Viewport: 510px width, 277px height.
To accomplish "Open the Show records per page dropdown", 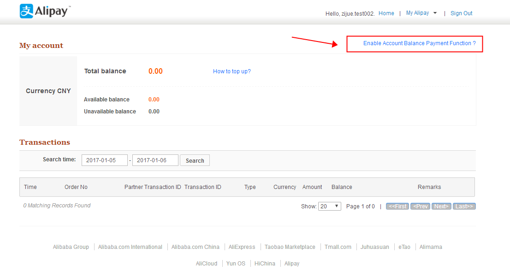I will tap(329, 206).
